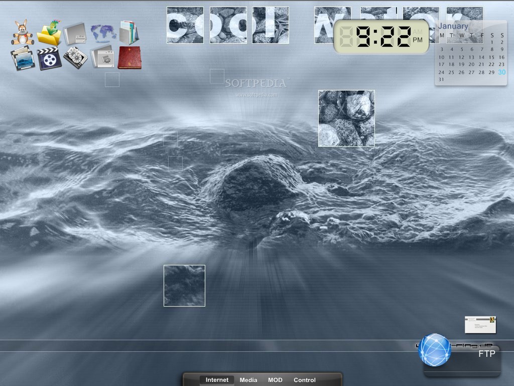Click the blue network globe icon
Image resolution: width=514 pixels, height=386 pixels.
coord(435,350)
